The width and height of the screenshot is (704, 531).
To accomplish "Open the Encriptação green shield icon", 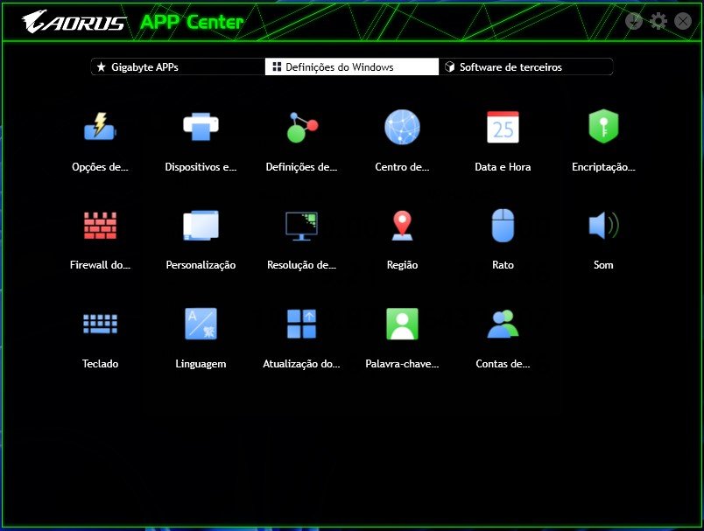I will click(603, 128).
